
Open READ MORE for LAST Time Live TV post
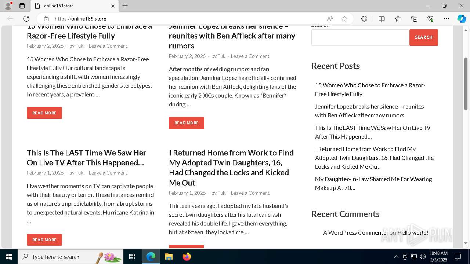click(44, 240)
